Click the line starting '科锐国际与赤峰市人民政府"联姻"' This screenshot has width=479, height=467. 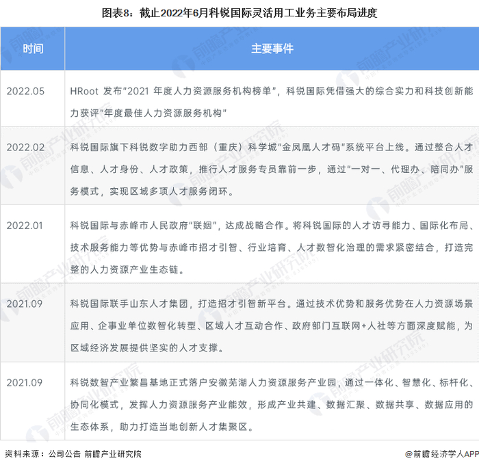pyautogui.click(x=272, y=226)
